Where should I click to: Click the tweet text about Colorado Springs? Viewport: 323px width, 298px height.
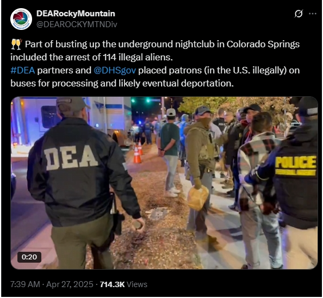155,64
